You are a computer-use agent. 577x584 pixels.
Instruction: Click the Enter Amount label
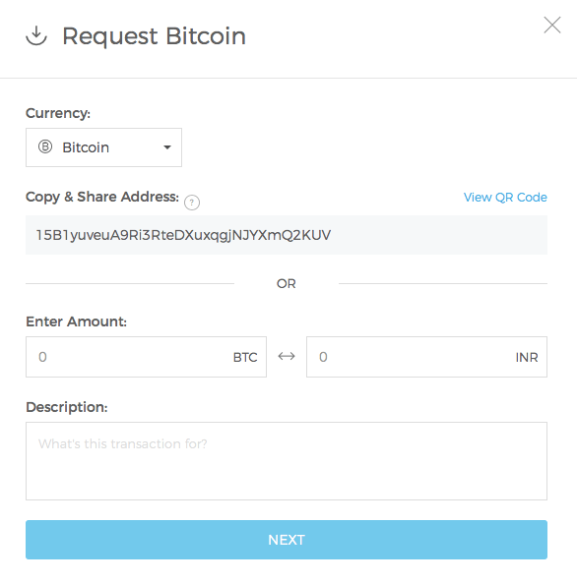pos(76,321)
